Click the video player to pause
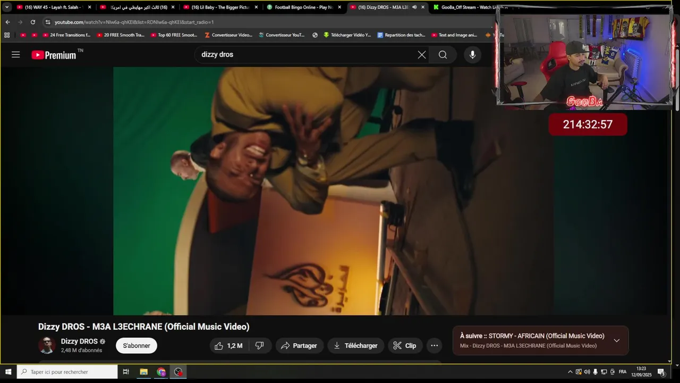The height and width of the screenshot is (383, 680). (335, 190)
